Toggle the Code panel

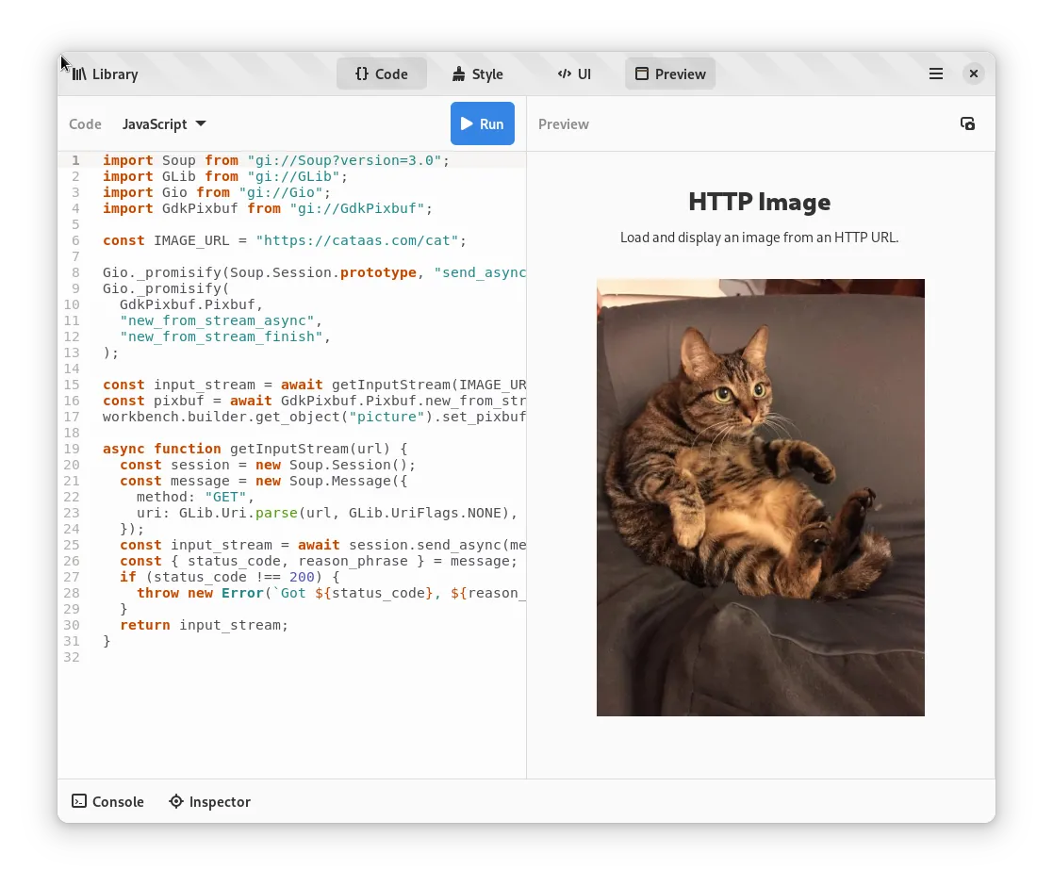click(382, 74)
